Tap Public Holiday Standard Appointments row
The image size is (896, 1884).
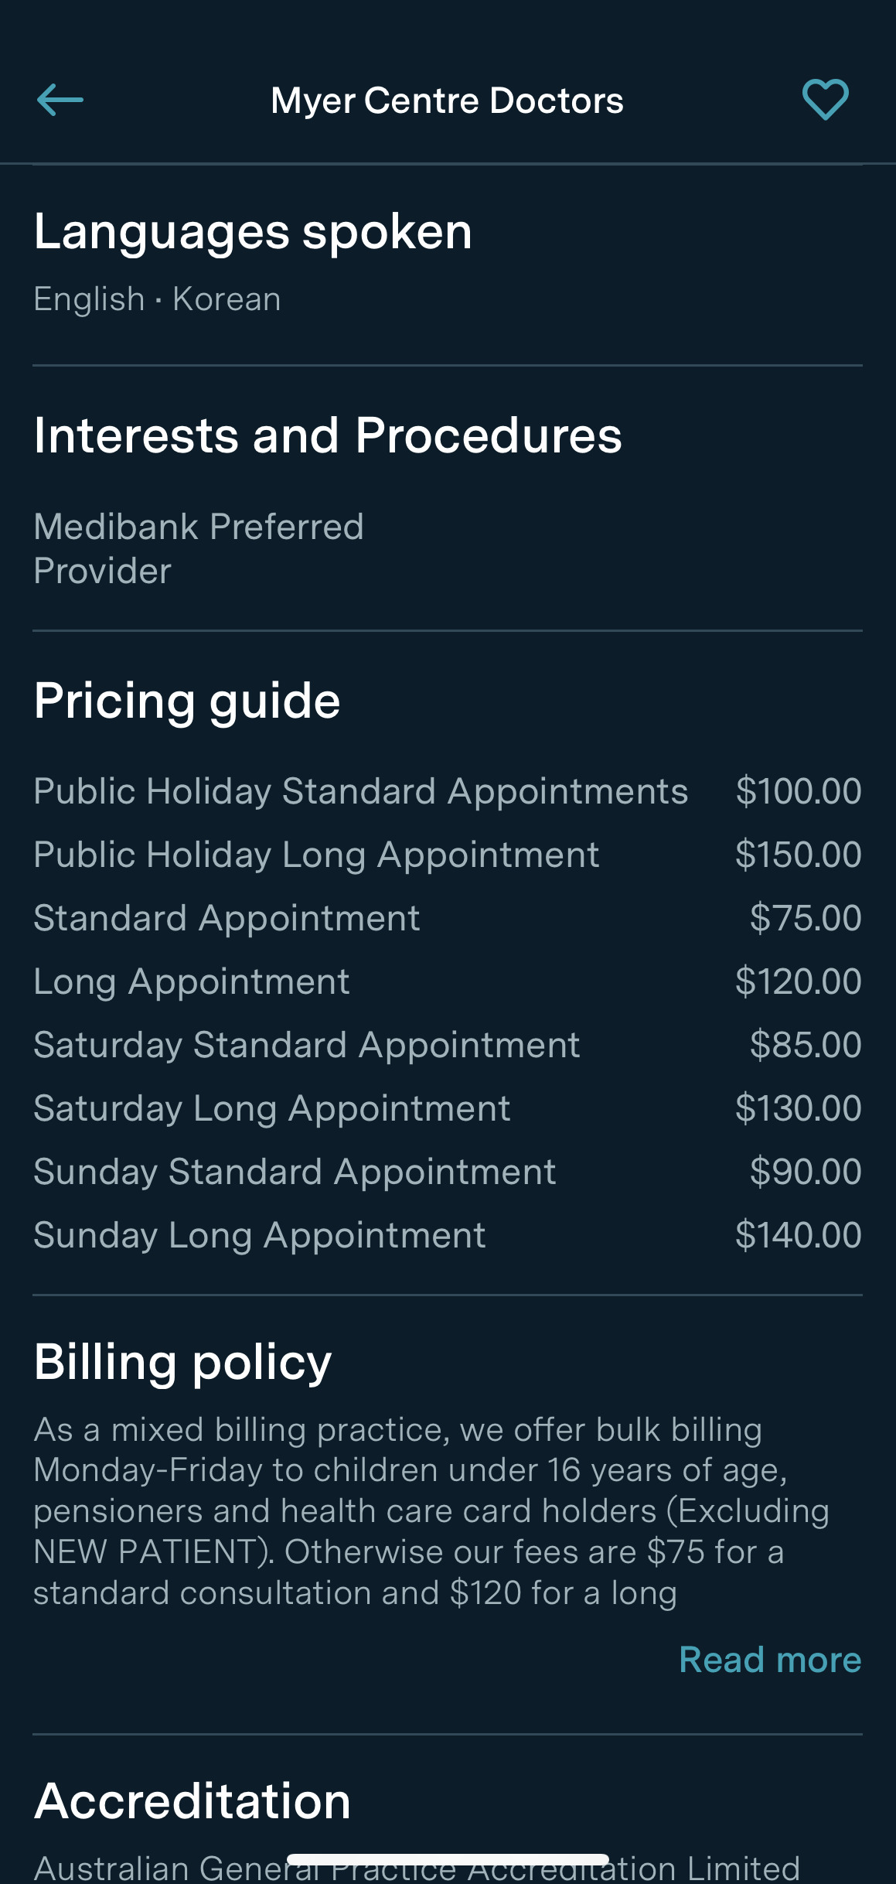coord(361,791)
